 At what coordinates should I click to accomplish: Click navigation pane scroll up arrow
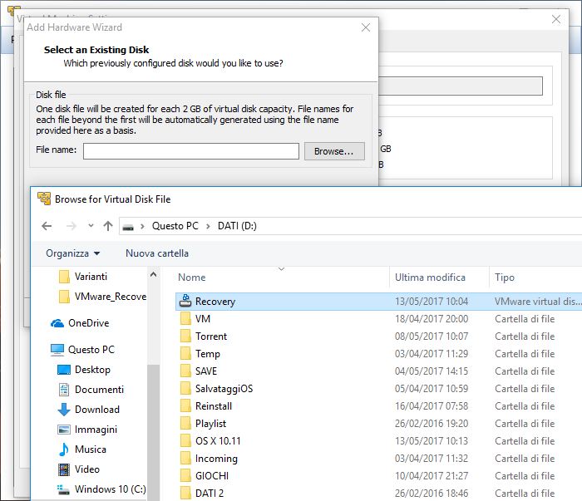tap(153, 275)
